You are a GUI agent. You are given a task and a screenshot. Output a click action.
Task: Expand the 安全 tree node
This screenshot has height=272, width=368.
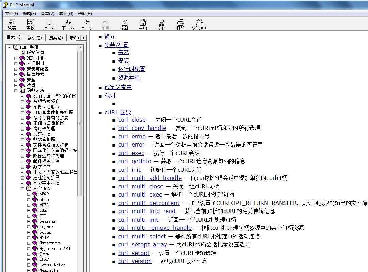16,80
